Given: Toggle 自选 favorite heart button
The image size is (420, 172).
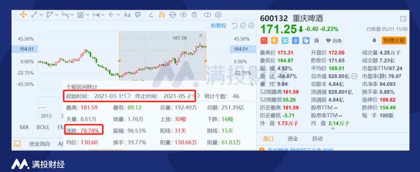Looking at the screenshot, I should point(334,41).
